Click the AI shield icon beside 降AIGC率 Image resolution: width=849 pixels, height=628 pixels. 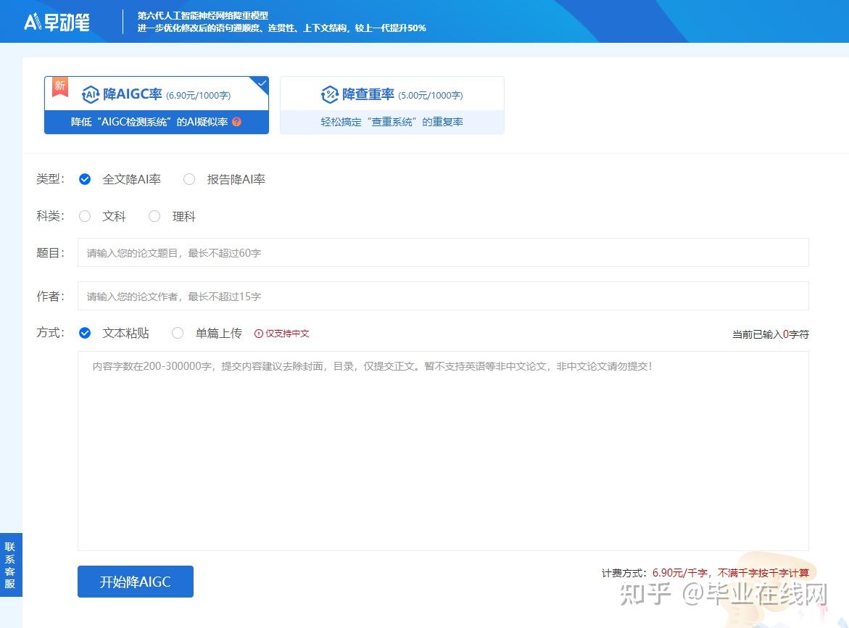91,94
